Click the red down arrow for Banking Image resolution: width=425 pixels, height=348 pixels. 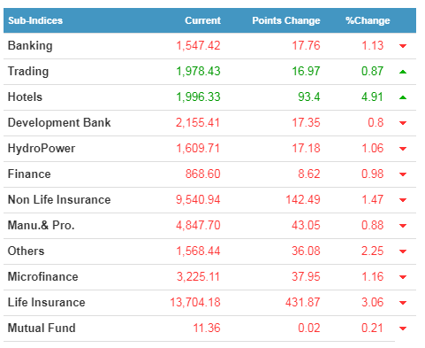coord(403,46)
